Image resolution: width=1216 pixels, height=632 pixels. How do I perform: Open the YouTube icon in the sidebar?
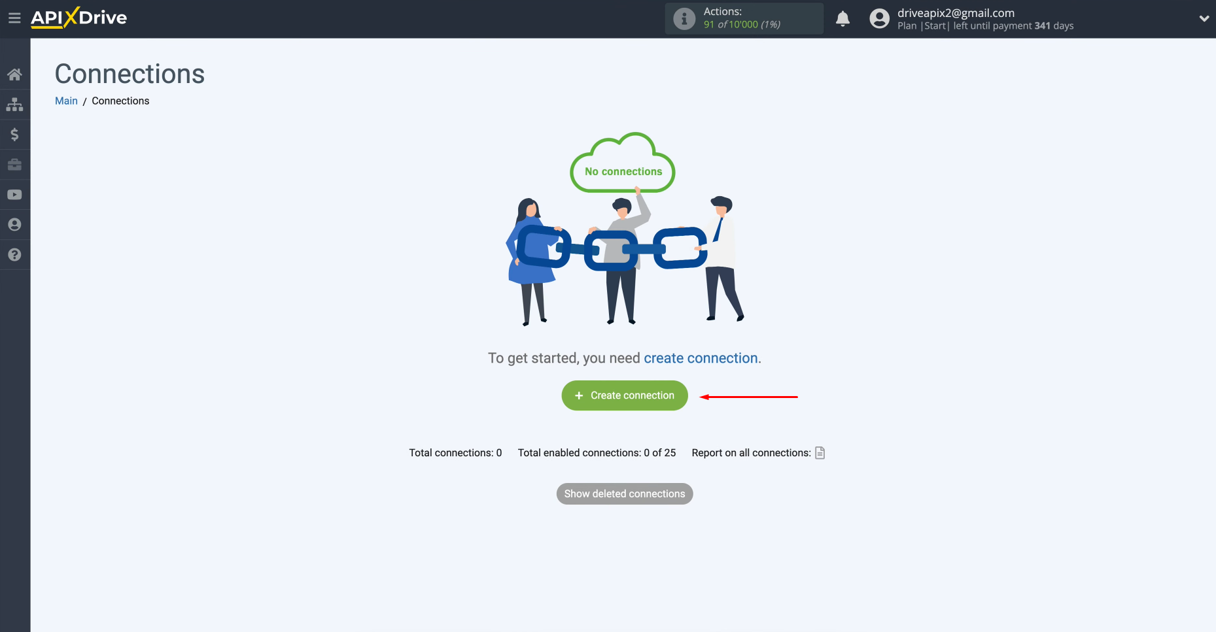[x=14, y=194]
